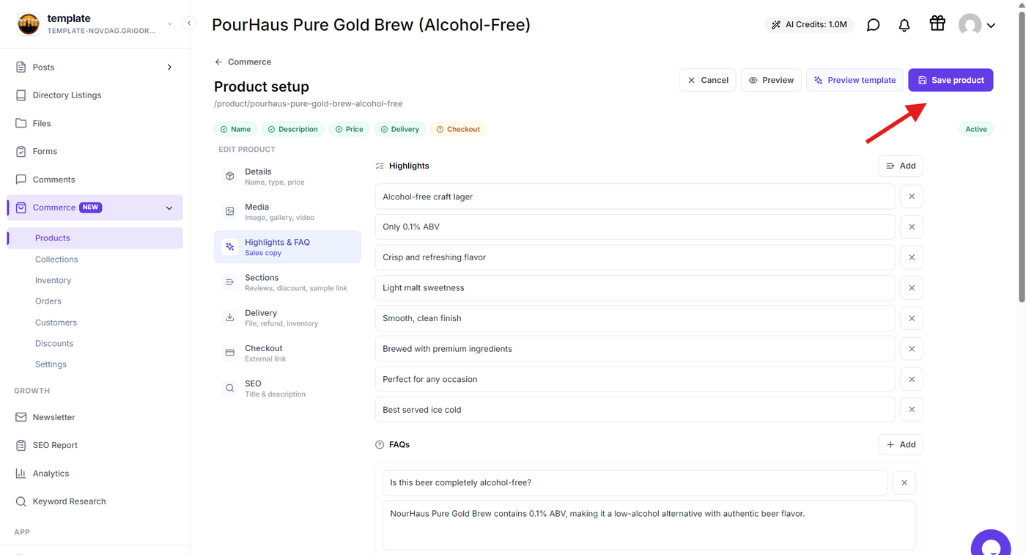Select Discounts under Commerce
Image resolution: width=1026 pixels, height=555 pixels.
[x=54, y=343]
